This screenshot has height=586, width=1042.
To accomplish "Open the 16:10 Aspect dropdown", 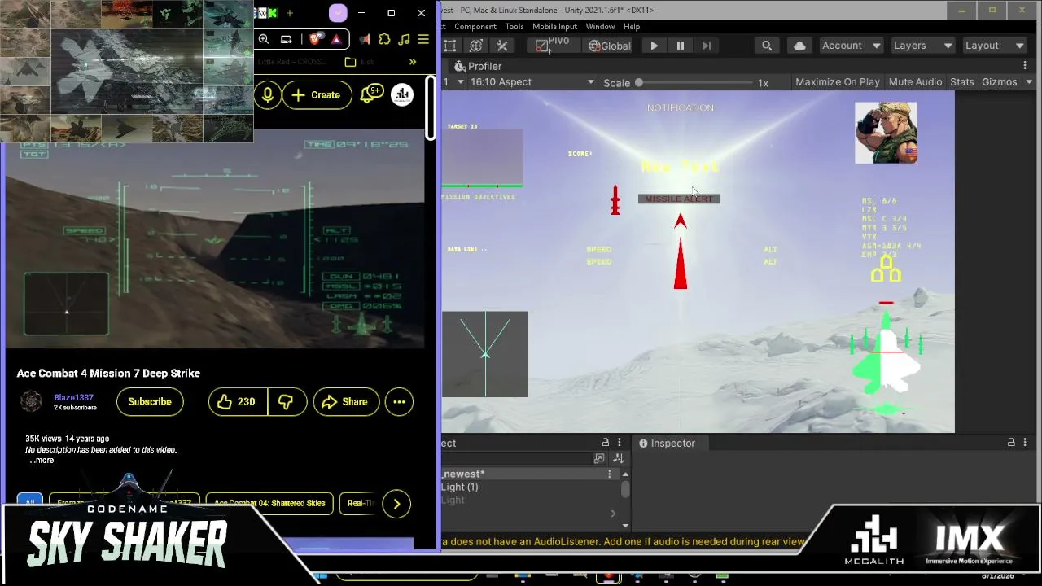I will click(532, 82).
